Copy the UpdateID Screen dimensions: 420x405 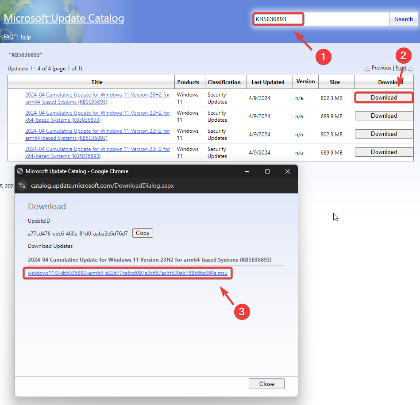pos(143,233)
